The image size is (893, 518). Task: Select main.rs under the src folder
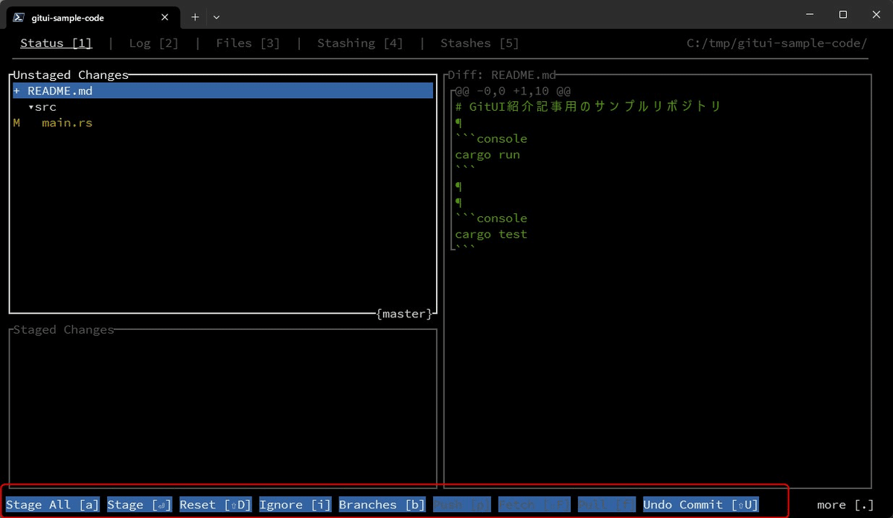[66, 123]
